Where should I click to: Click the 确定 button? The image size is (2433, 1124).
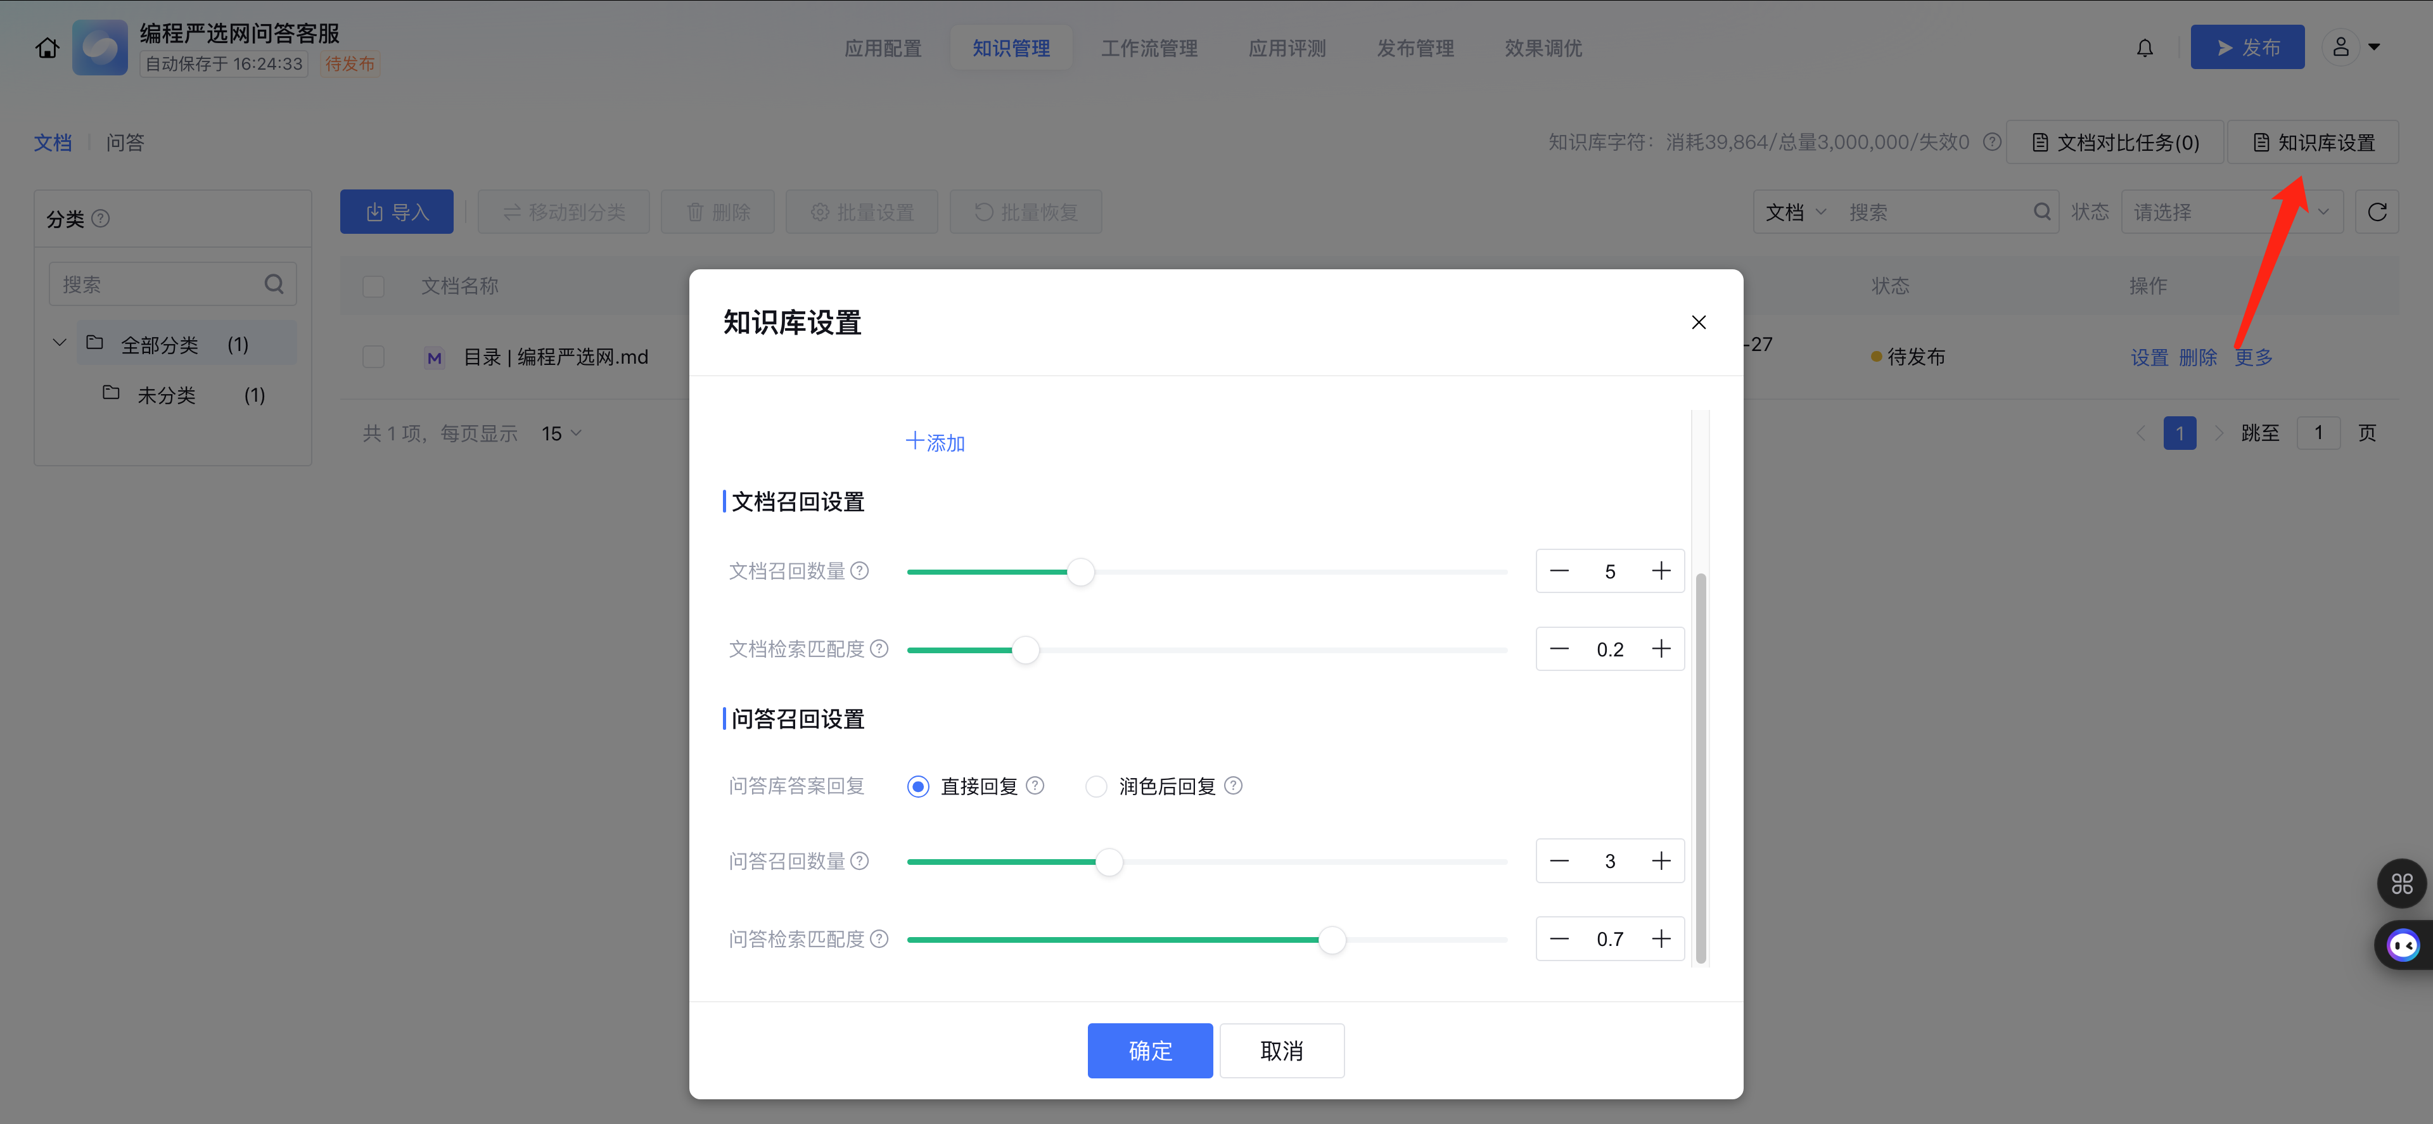click(1149, 1051)
